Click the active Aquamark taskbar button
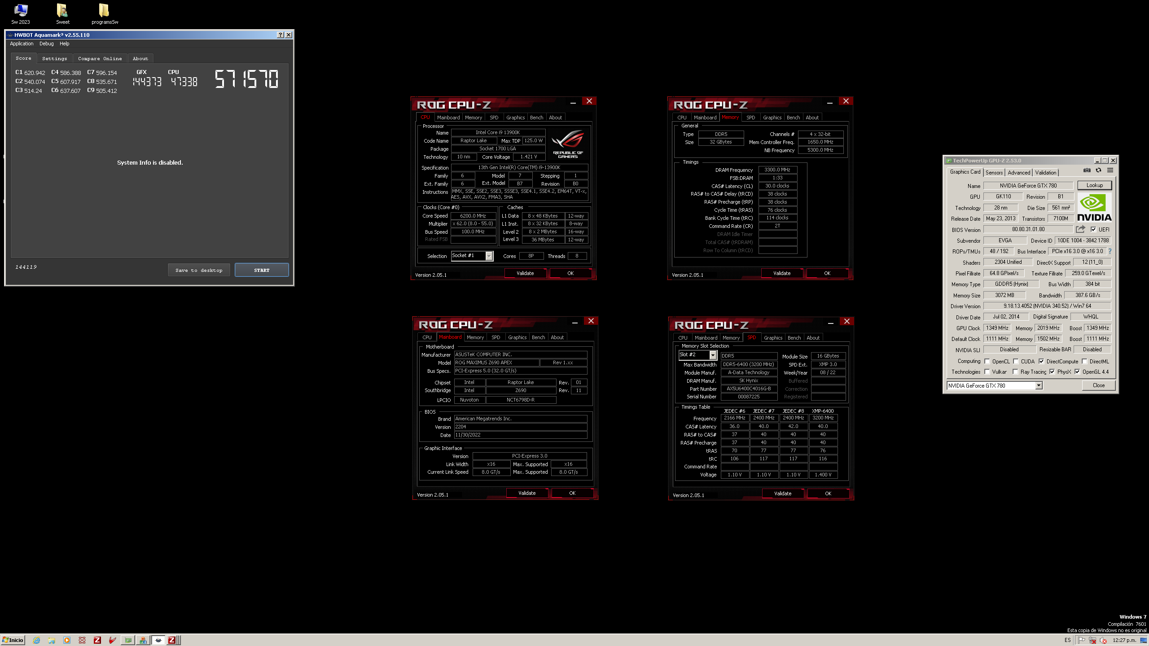1149x646 pixels. 158,640
